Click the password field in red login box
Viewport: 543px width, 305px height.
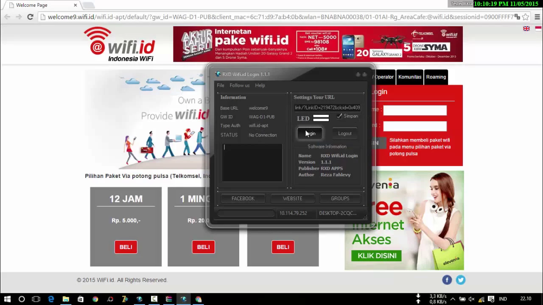[x=415, y=126]
